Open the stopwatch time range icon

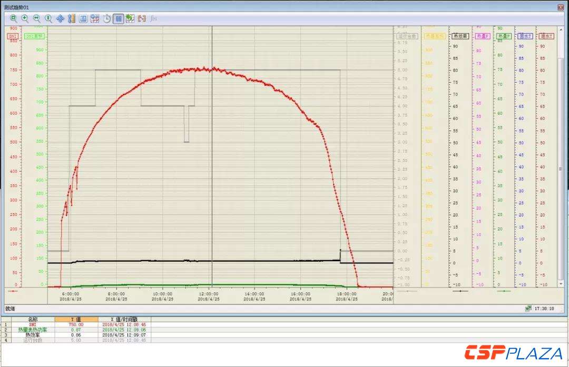pos(107,18)
